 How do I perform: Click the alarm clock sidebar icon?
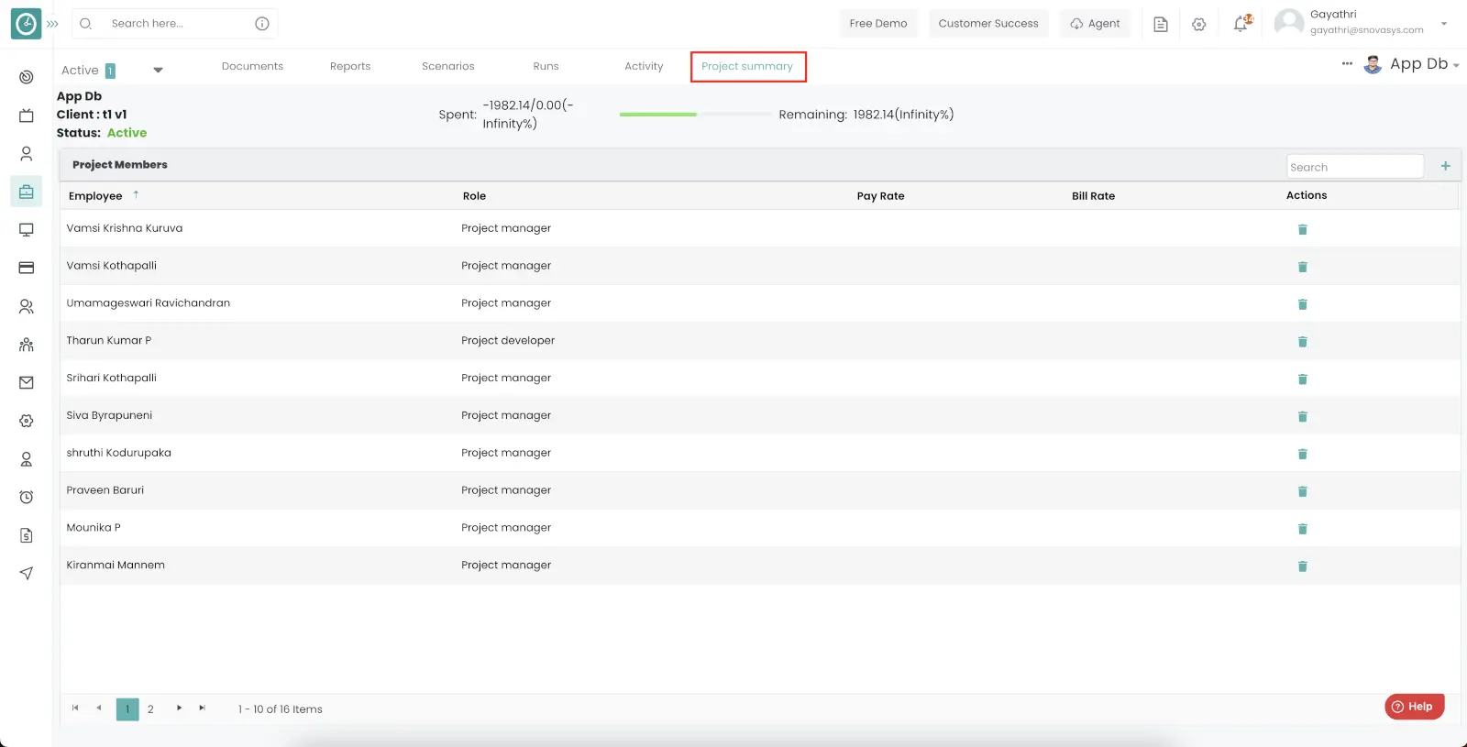click(x=27, y=497)
